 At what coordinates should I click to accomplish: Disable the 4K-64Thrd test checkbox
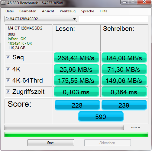[x=8, y=80]
